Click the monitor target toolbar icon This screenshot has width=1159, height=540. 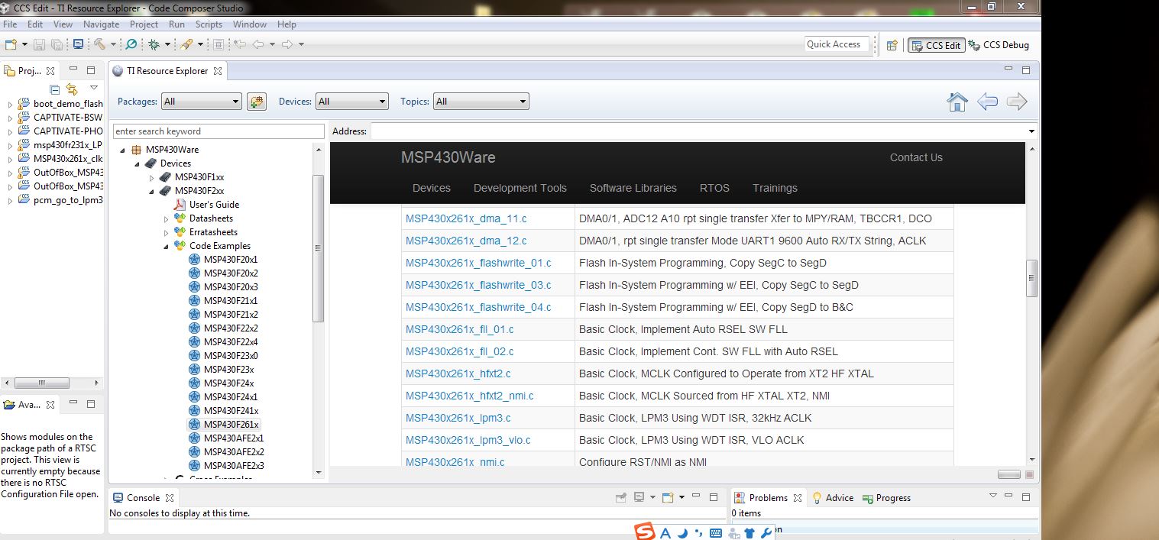78,44
